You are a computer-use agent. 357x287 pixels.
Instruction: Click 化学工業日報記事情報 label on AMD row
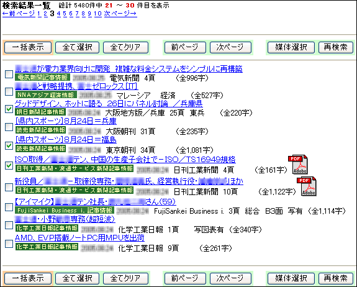47,247
